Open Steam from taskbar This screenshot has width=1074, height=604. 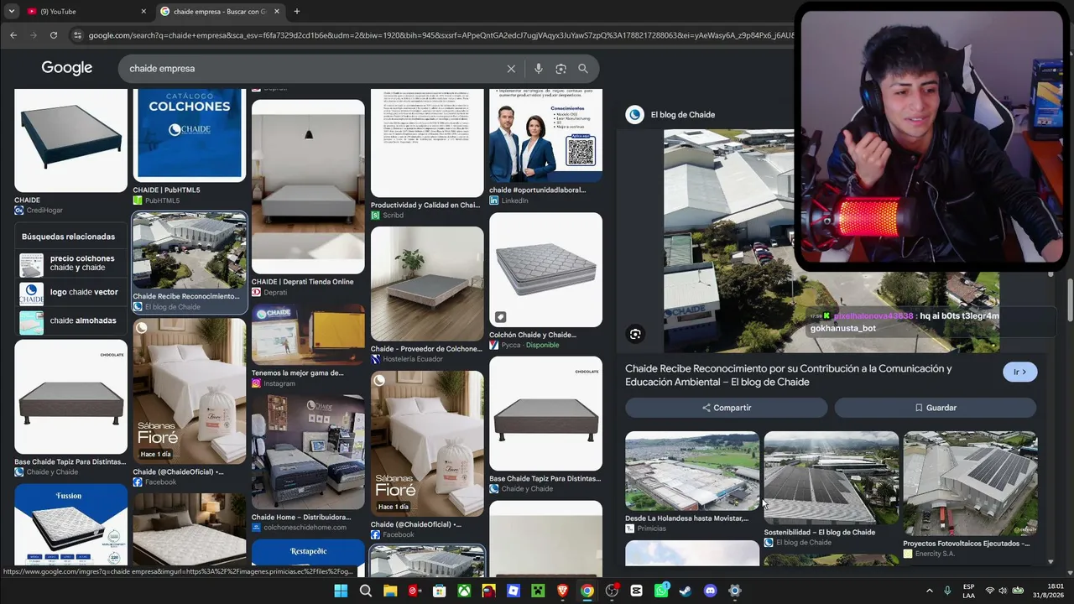[686, 591]
